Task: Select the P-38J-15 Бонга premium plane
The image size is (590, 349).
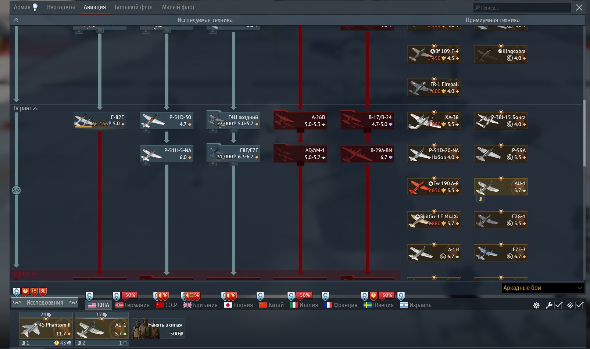Action: point(501,120)
